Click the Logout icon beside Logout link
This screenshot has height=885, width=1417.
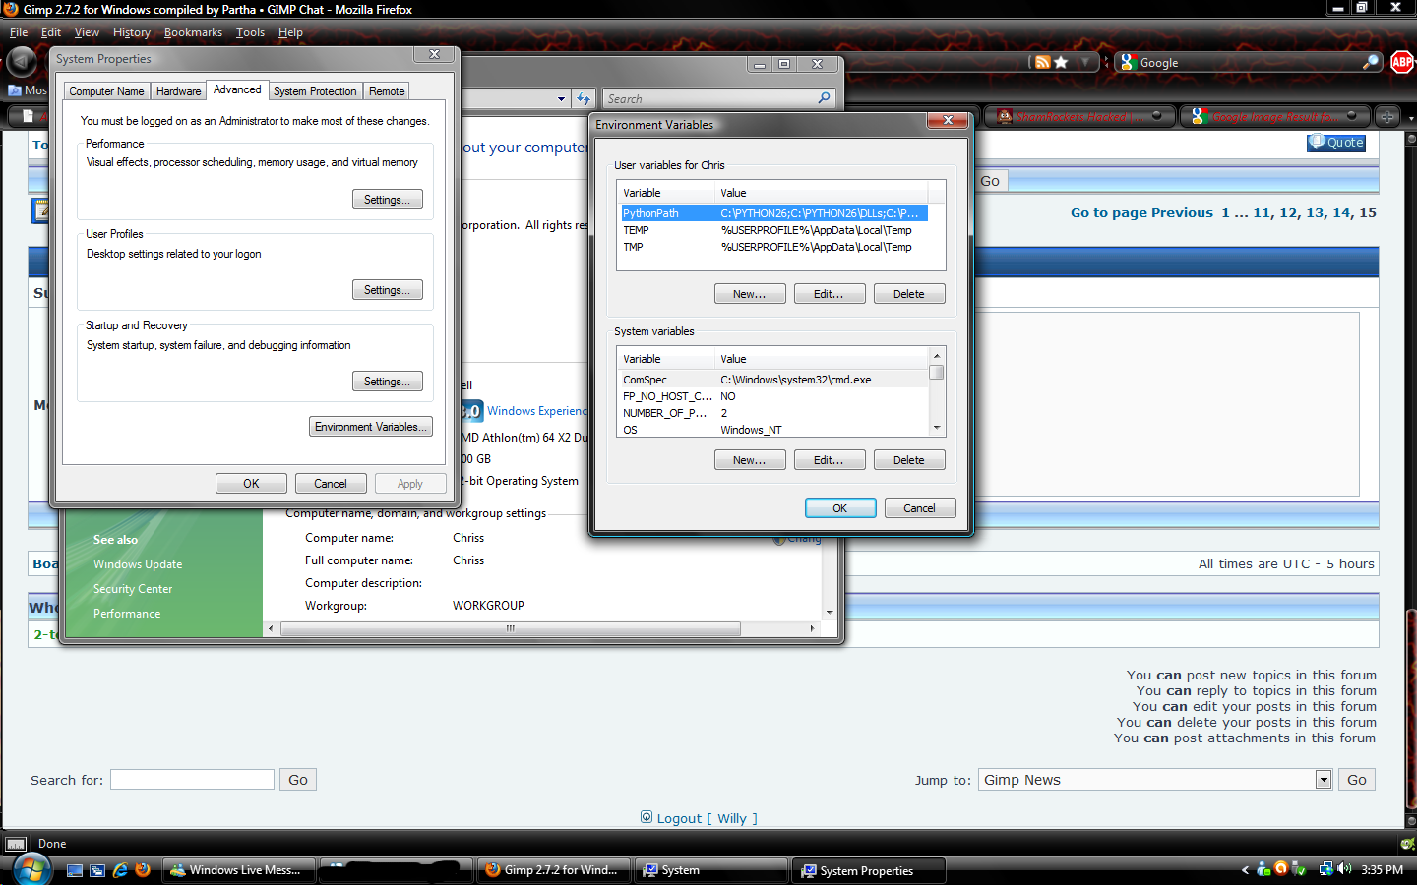click(647, 817)
